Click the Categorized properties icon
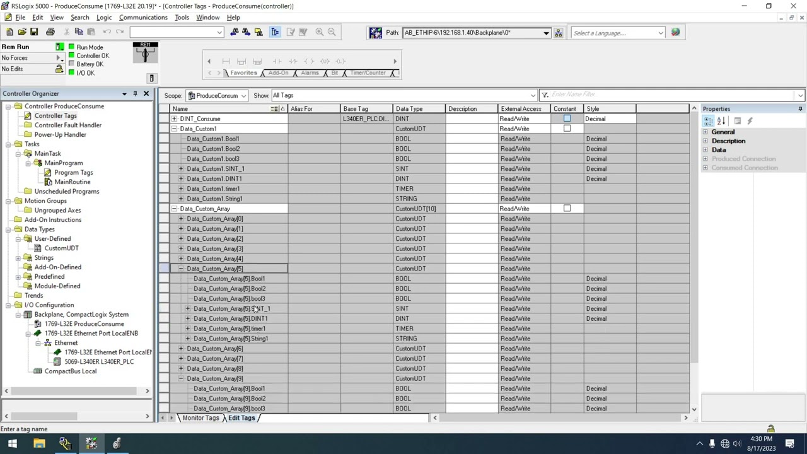Screen dimensions: 807x454 (x=709, y=121)
